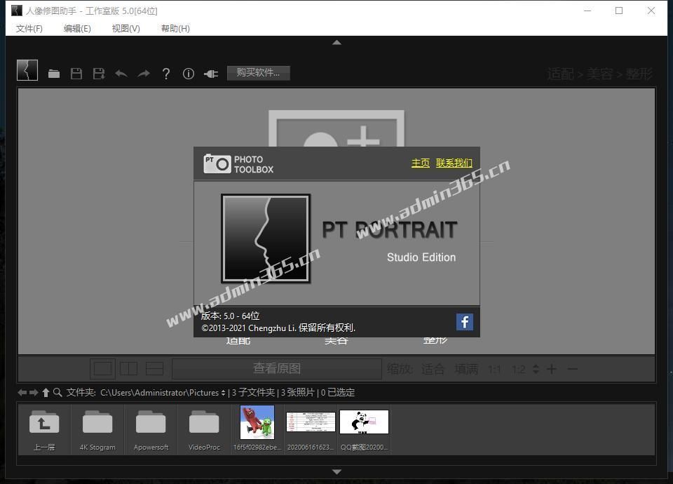Select single-pane view layout icon
This screenshot has height=484, width=673.
click(102, 368)
